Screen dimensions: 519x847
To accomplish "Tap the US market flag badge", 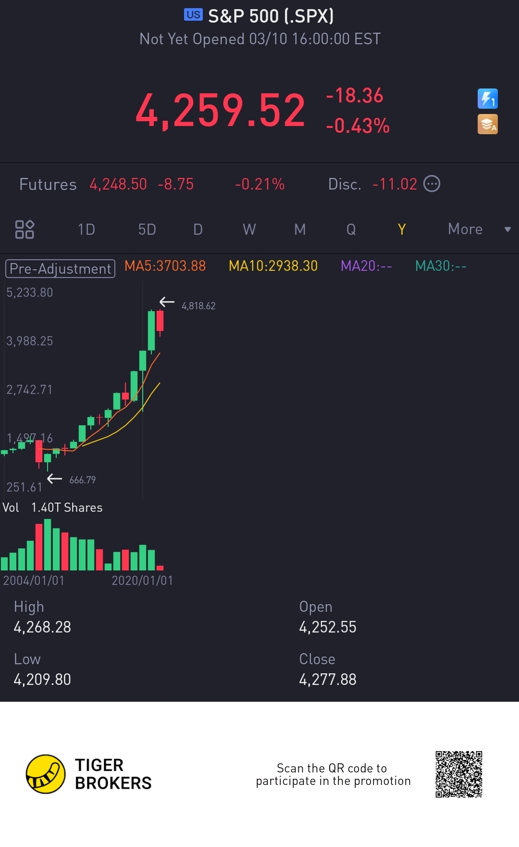I will click(193, 15).
